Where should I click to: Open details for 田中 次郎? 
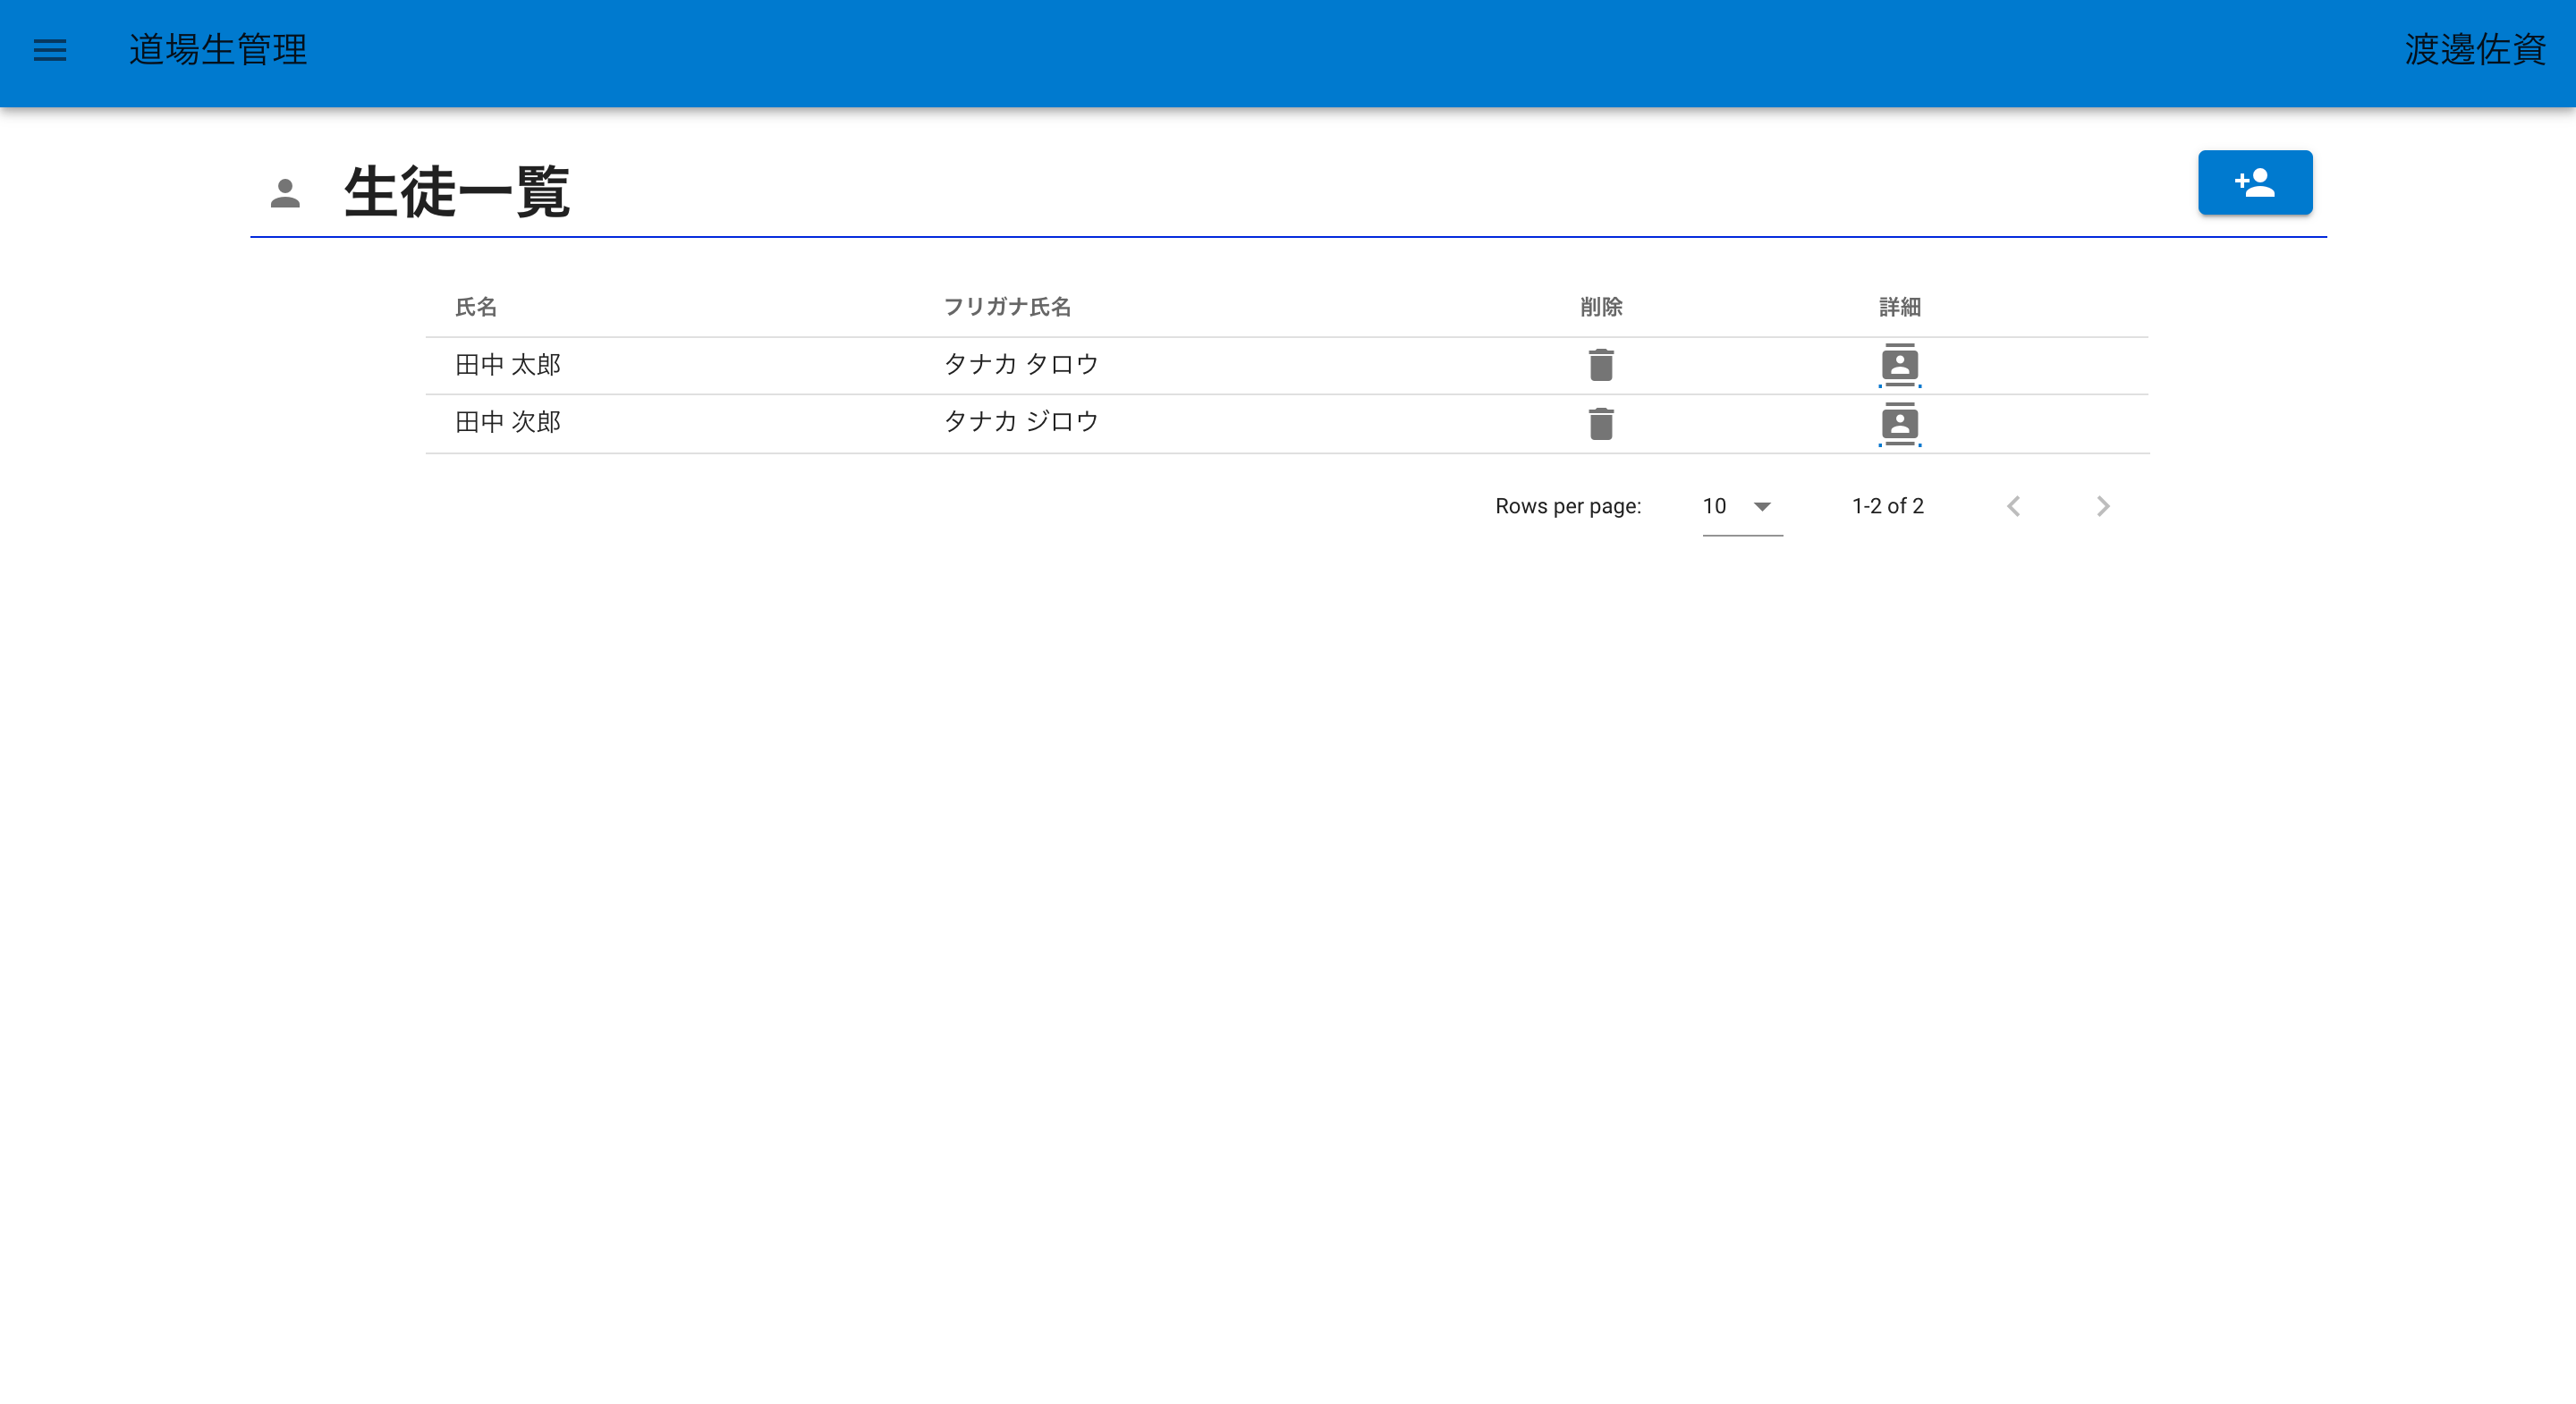tap(1899, 422)
